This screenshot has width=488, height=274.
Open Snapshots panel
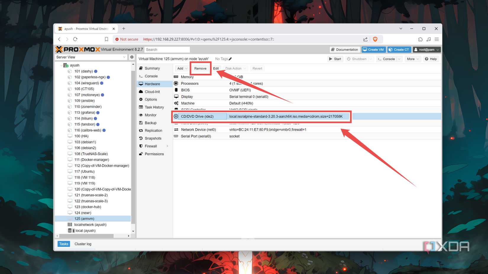coord(153,138)
